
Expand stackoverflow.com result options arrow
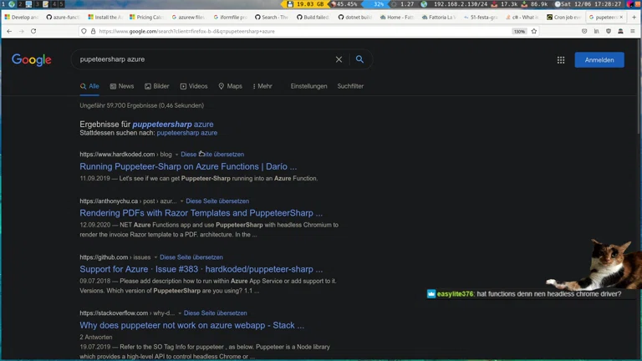[x=180, y=313]
